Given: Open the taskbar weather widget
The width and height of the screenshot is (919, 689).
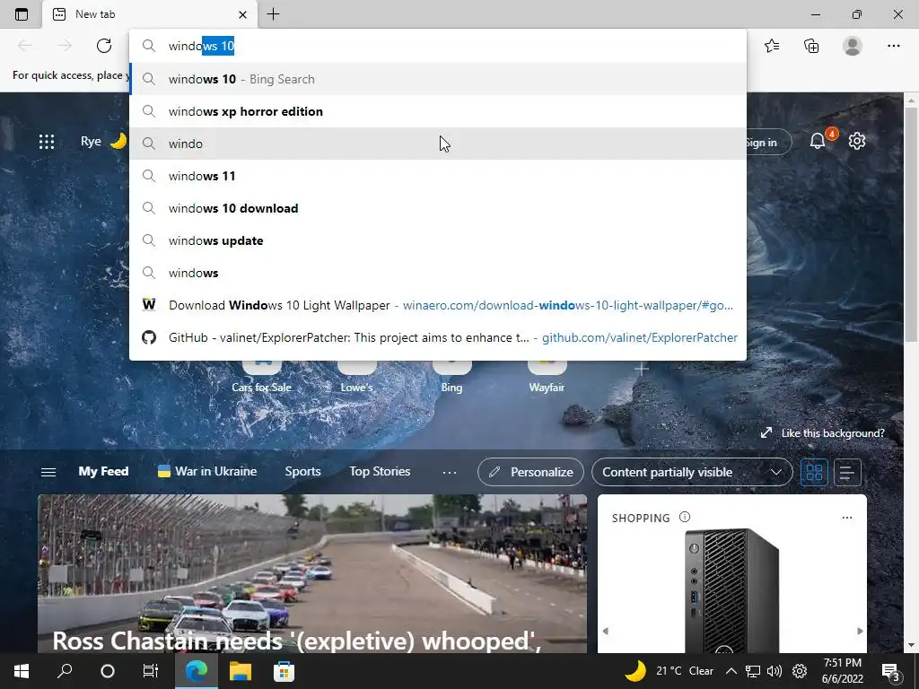Looking at the screenshot, I should pos(669,671).
